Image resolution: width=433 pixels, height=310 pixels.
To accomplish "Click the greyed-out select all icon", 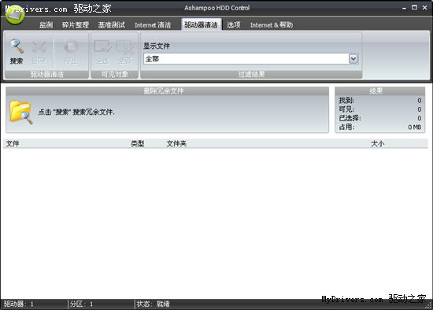I will pos(102,46).
